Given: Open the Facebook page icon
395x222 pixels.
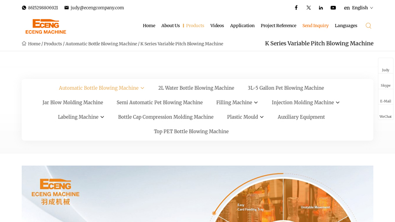Looking at the screenshot, I should click(x=296, y=7).
